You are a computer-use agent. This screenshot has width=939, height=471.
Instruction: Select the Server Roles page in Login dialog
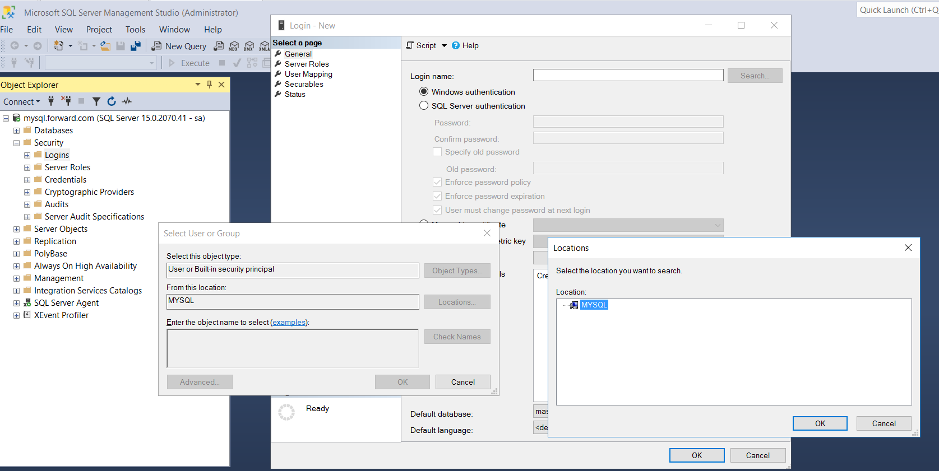[x=307, y=64]
